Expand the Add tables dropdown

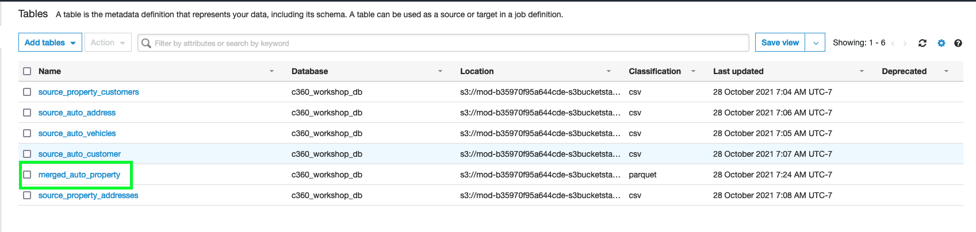tap(50, 42)
